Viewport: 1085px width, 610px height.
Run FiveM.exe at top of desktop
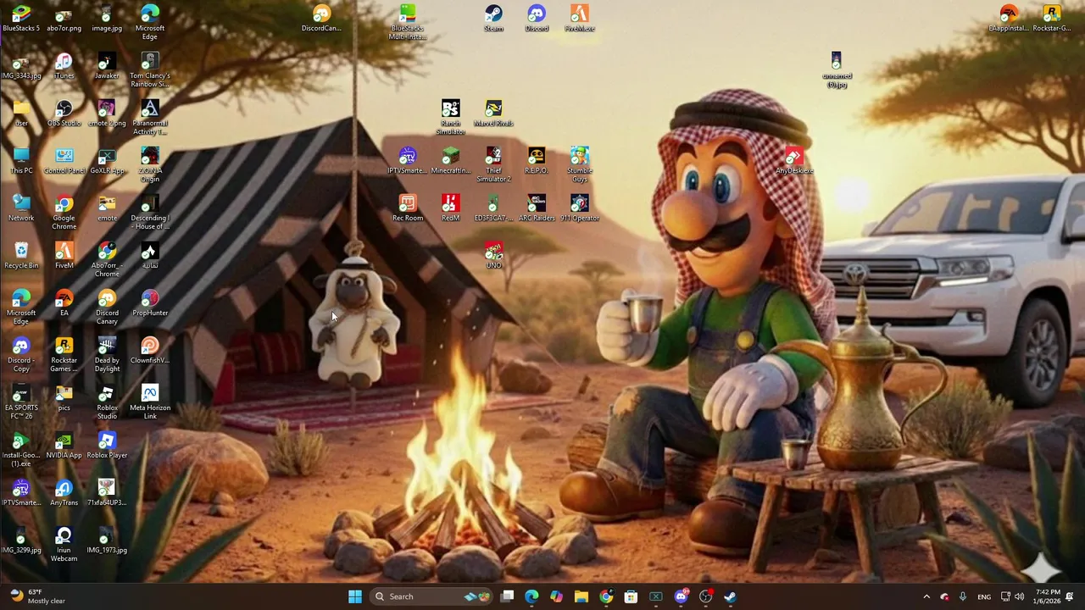click(x=580, y=19)
